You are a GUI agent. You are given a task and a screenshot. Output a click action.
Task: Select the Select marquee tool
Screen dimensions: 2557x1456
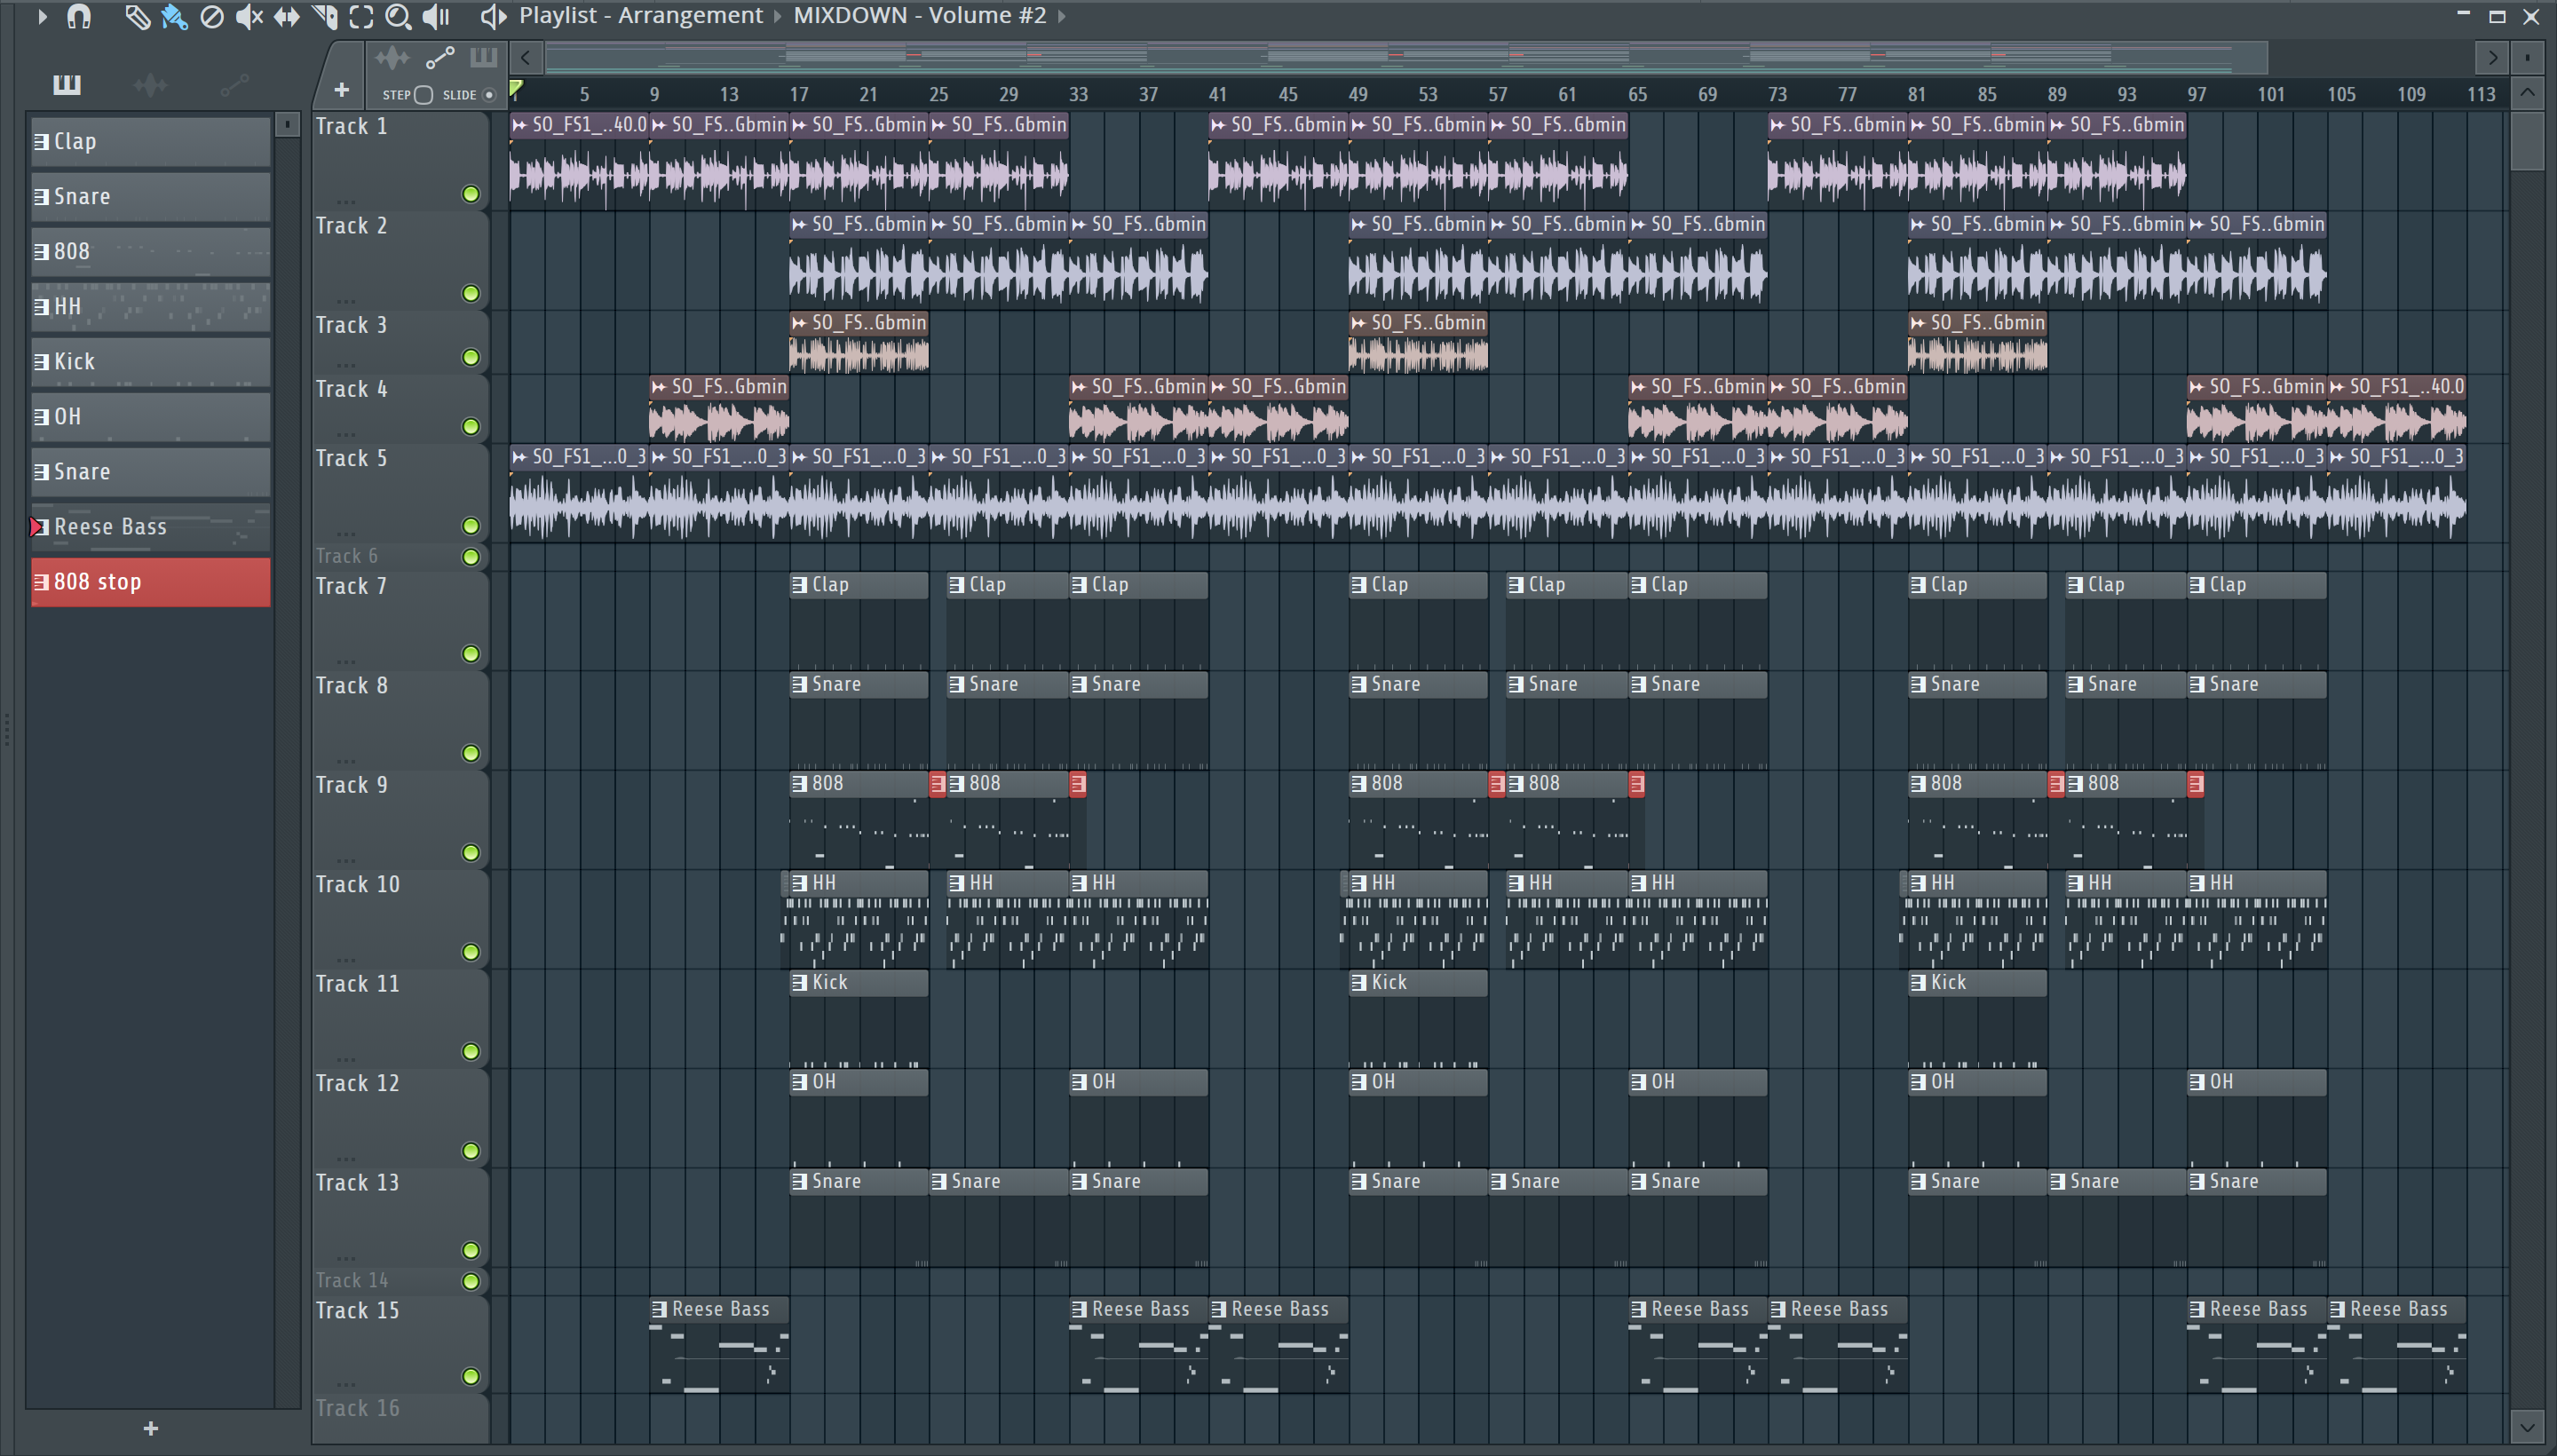(361, 16)
